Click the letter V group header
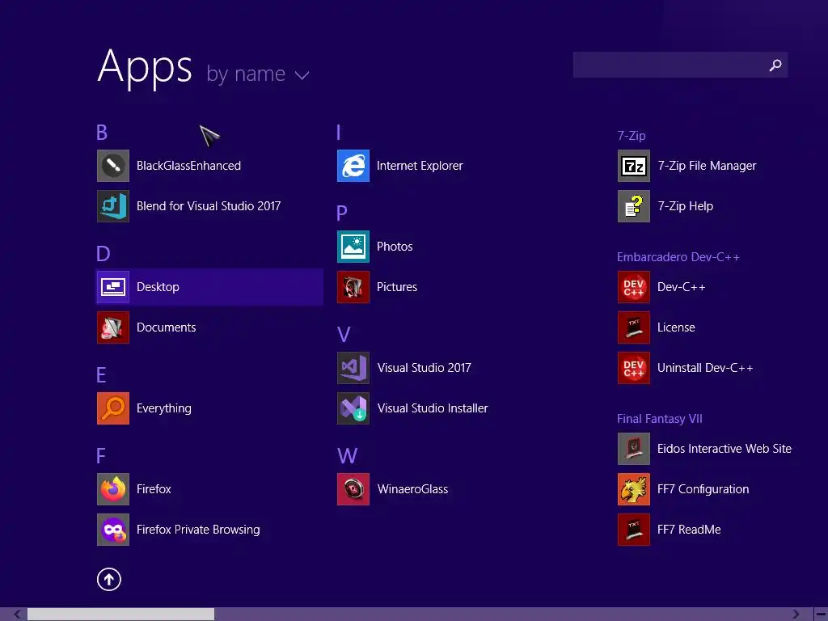 point(343,335)
